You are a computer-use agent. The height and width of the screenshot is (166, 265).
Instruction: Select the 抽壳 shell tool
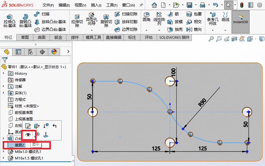(175, 29)
